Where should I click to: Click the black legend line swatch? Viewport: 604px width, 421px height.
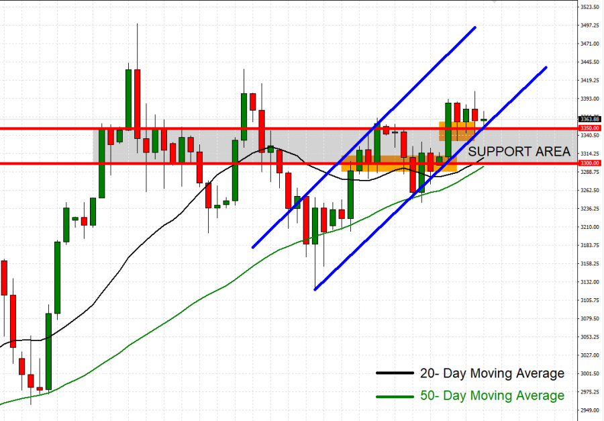pyautogui.click(x=394, y=373)
